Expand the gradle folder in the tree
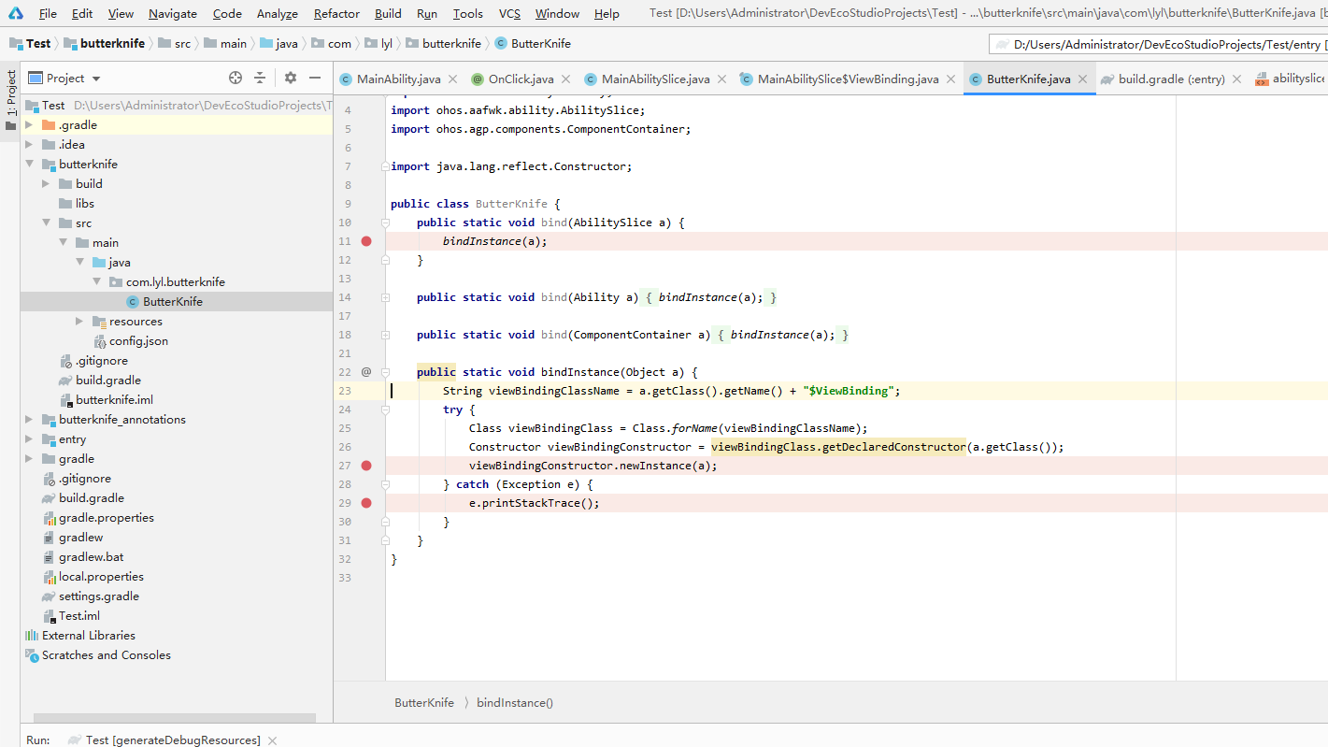1328x747 pixels. 30,459
